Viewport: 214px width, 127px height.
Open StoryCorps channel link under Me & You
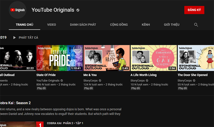coord(91,81)
